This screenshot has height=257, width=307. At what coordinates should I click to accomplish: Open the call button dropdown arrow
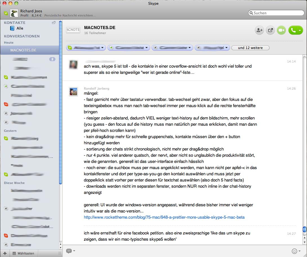point(300,30)
